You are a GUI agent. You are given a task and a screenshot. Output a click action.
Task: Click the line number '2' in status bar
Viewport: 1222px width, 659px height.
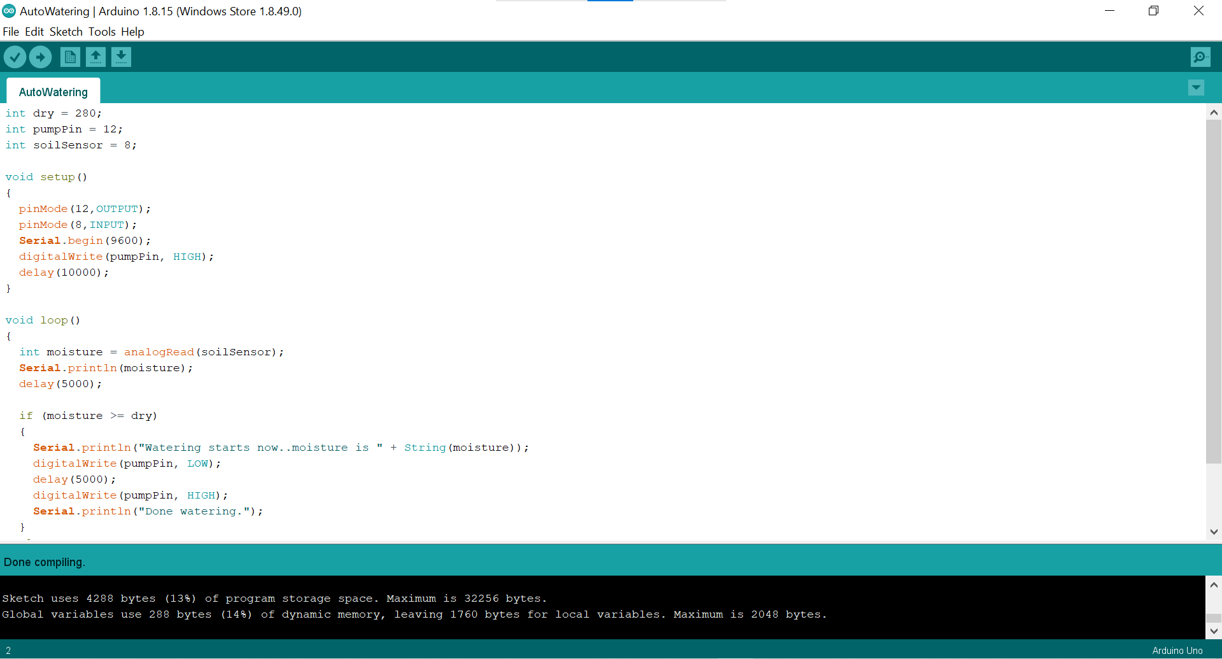pos(8,651)
